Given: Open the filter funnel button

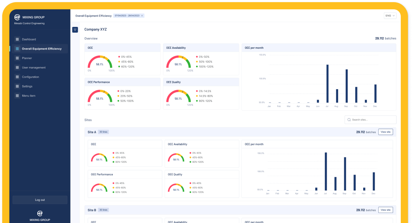Looking at the screenshot, I should [75, 30].
